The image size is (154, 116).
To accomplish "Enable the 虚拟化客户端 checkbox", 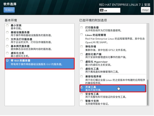I will (x=82, y=54).
